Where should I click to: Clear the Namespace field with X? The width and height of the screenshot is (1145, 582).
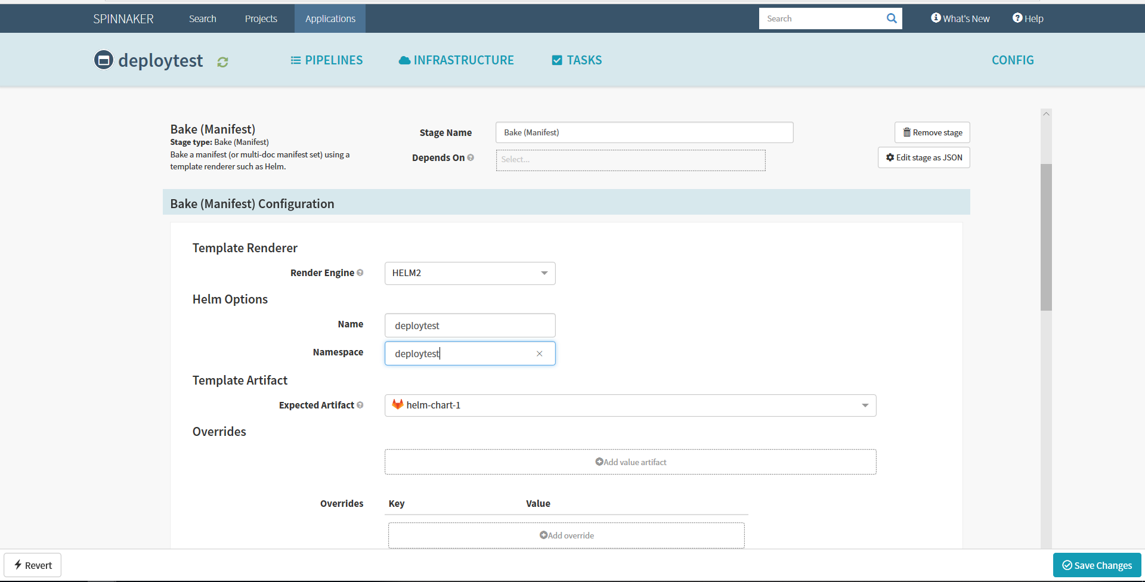(x=539, y=354)
